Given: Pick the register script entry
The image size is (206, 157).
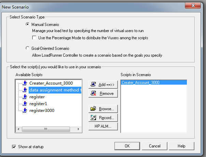Looking at the screenshot, I should tap(37, 97).
